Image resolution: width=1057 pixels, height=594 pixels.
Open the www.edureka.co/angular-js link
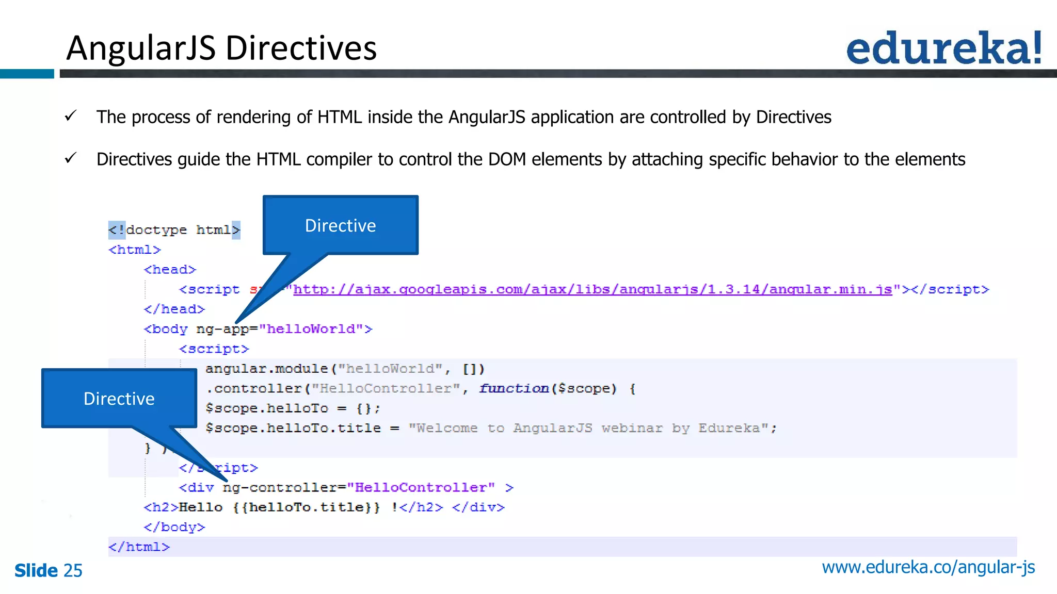(928, 567)
